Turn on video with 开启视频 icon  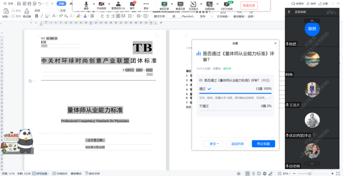[102, 5]
